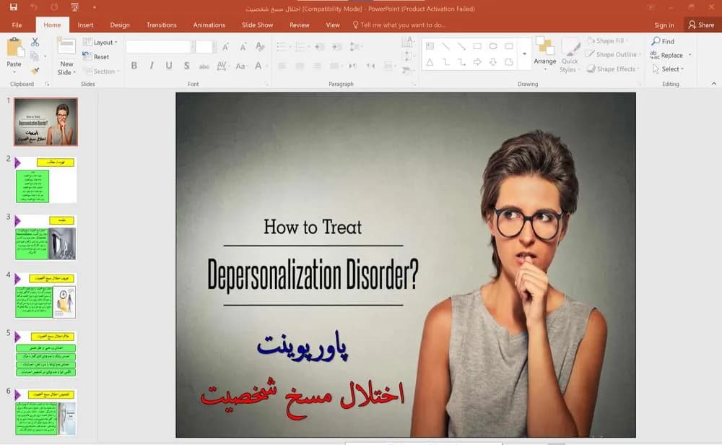Open the File backstage menu
The image size is (722, 445).
tap(17, 25)
